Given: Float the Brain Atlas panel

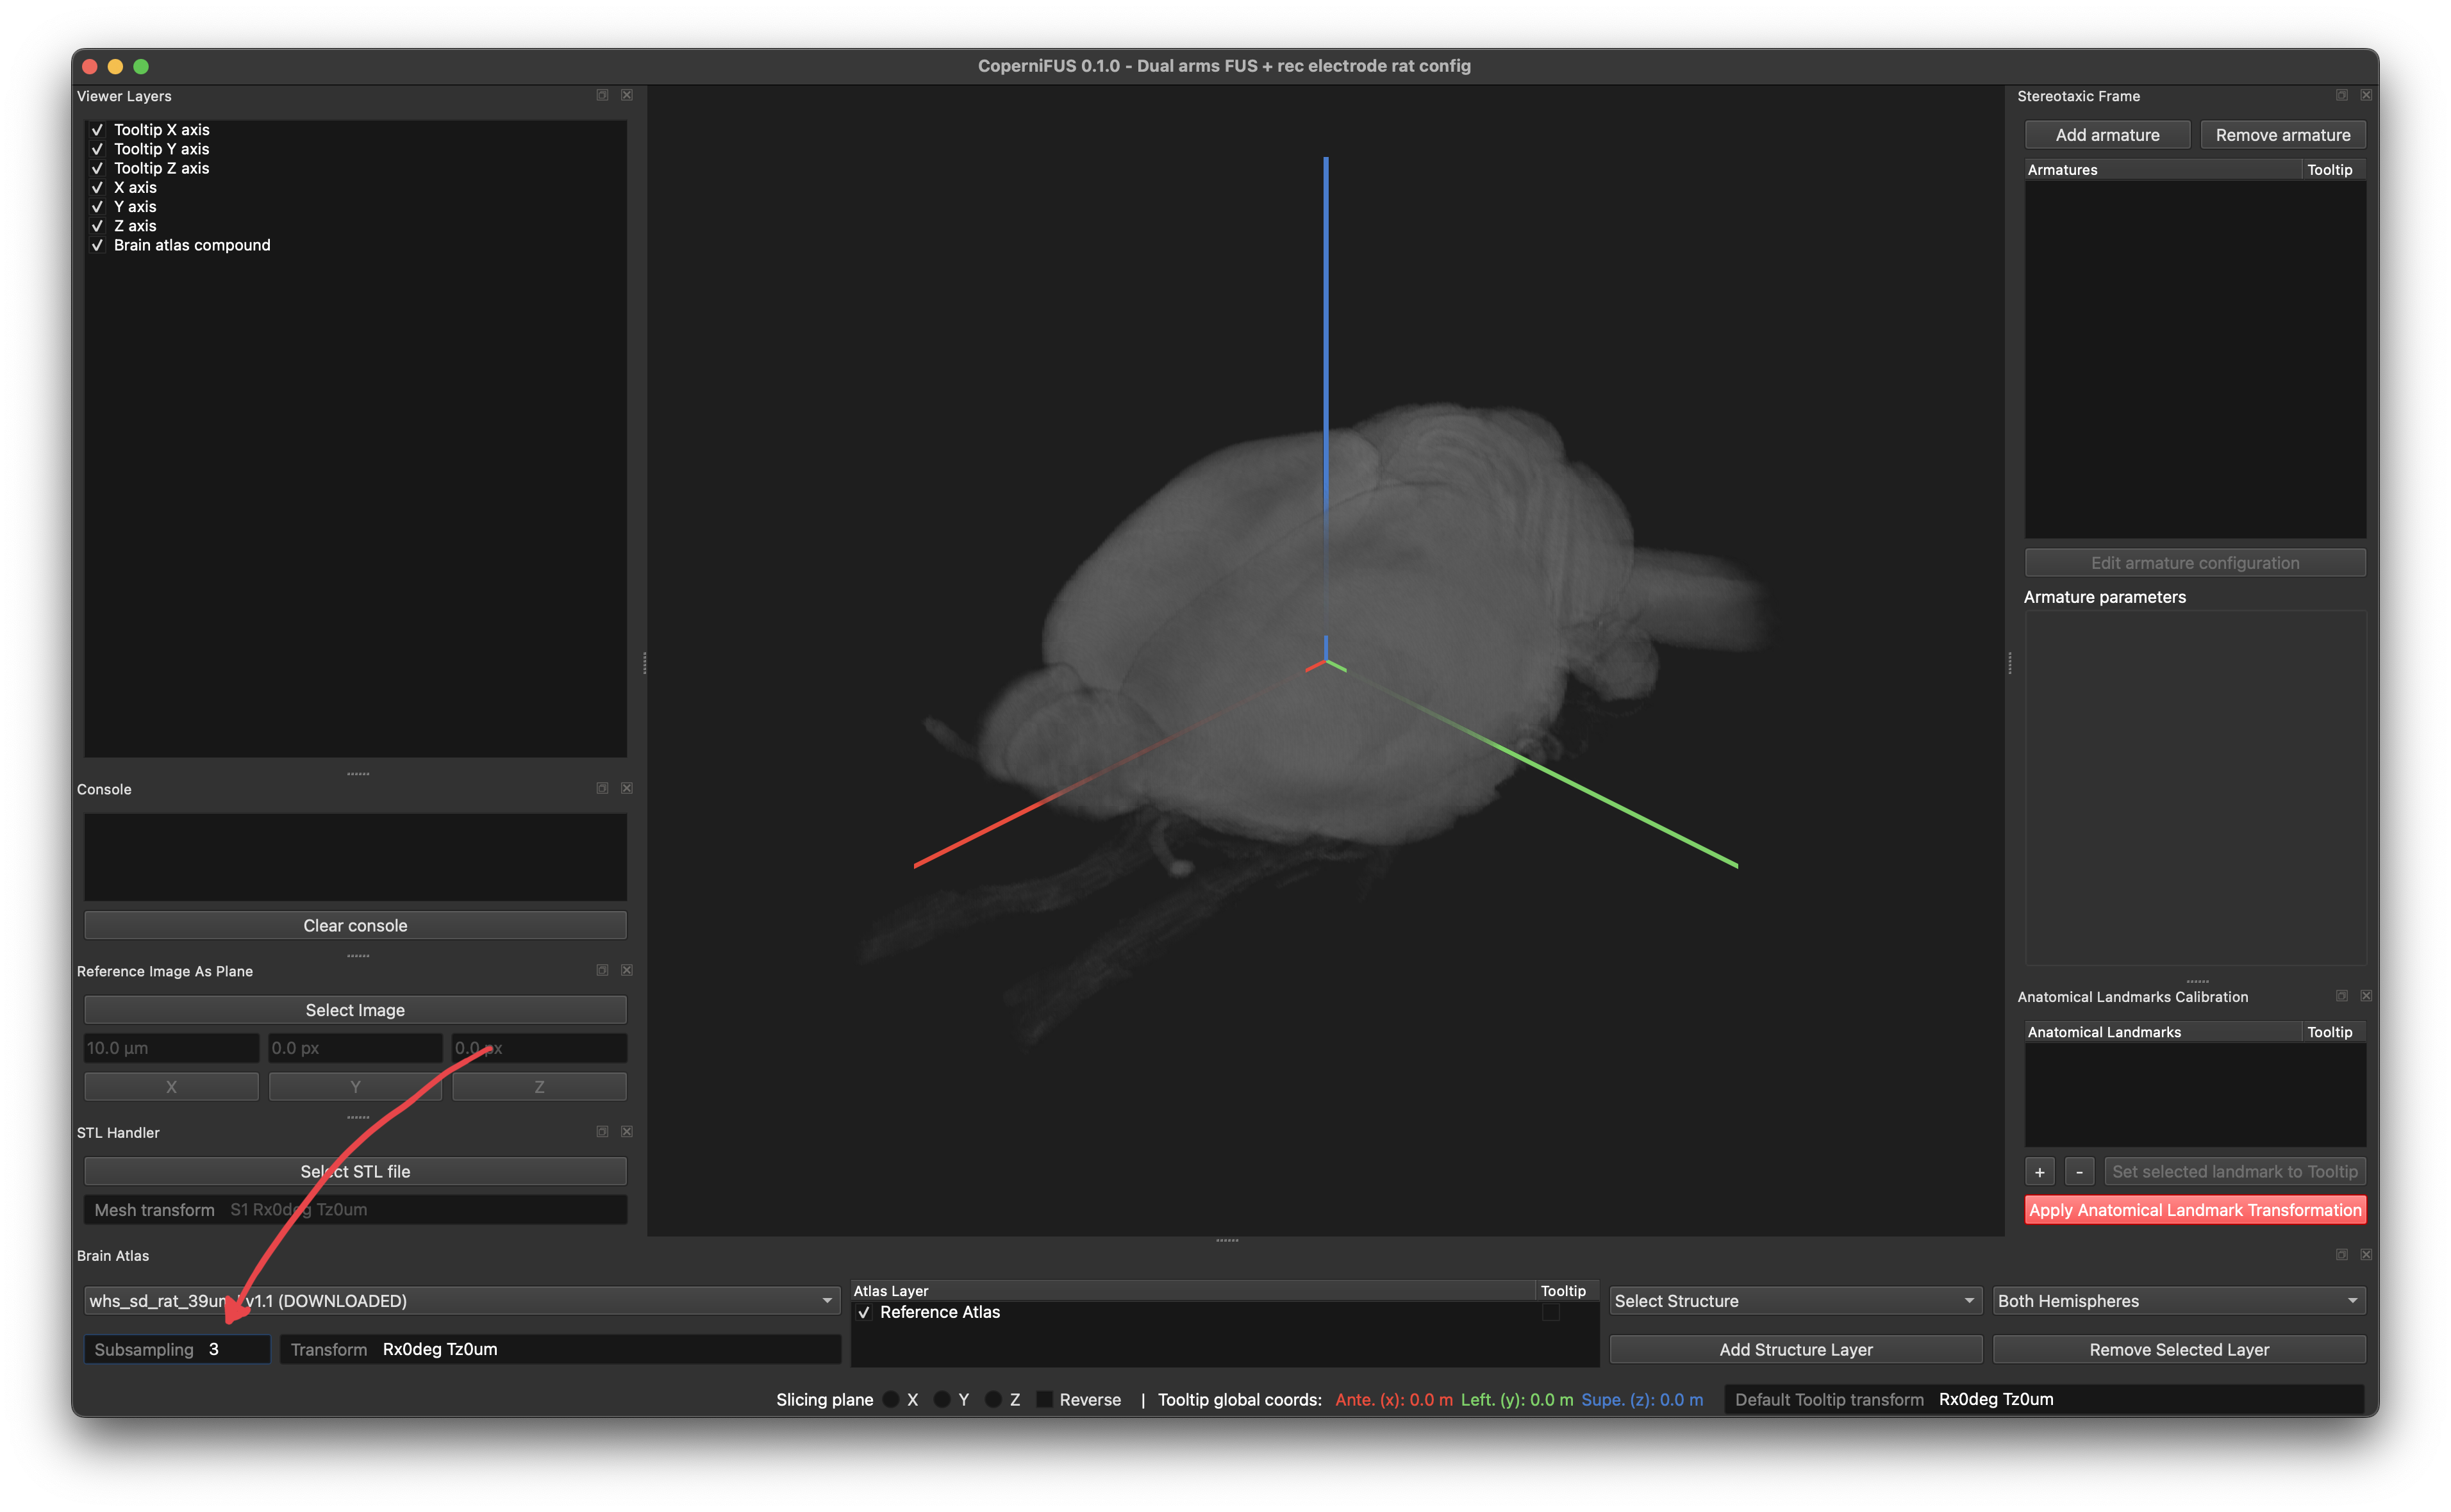Looking at the screenshot, I should tap(2342, 1254).
